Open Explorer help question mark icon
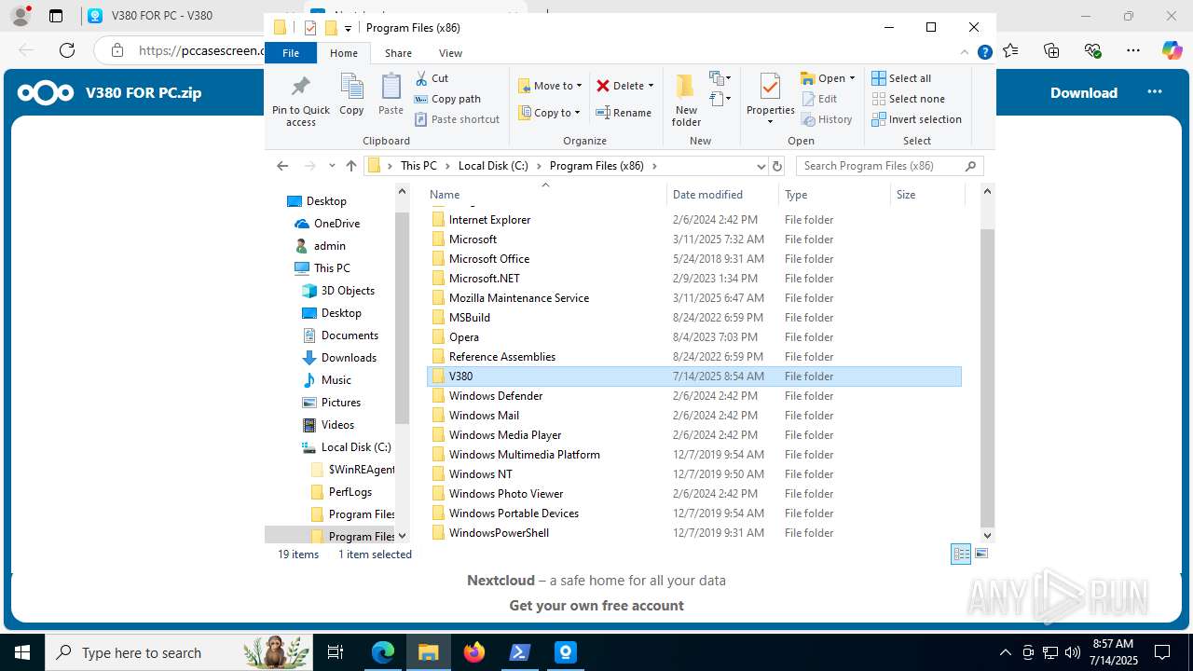 (984, 53)
